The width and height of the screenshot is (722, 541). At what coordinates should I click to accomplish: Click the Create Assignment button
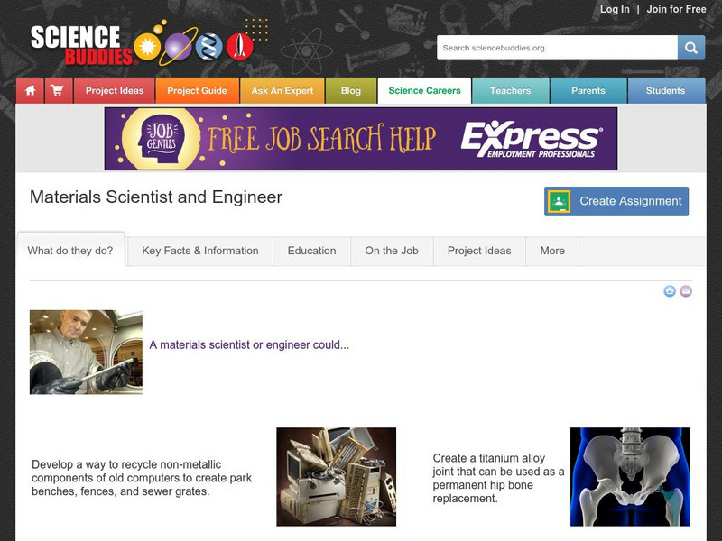coord(616,201)
